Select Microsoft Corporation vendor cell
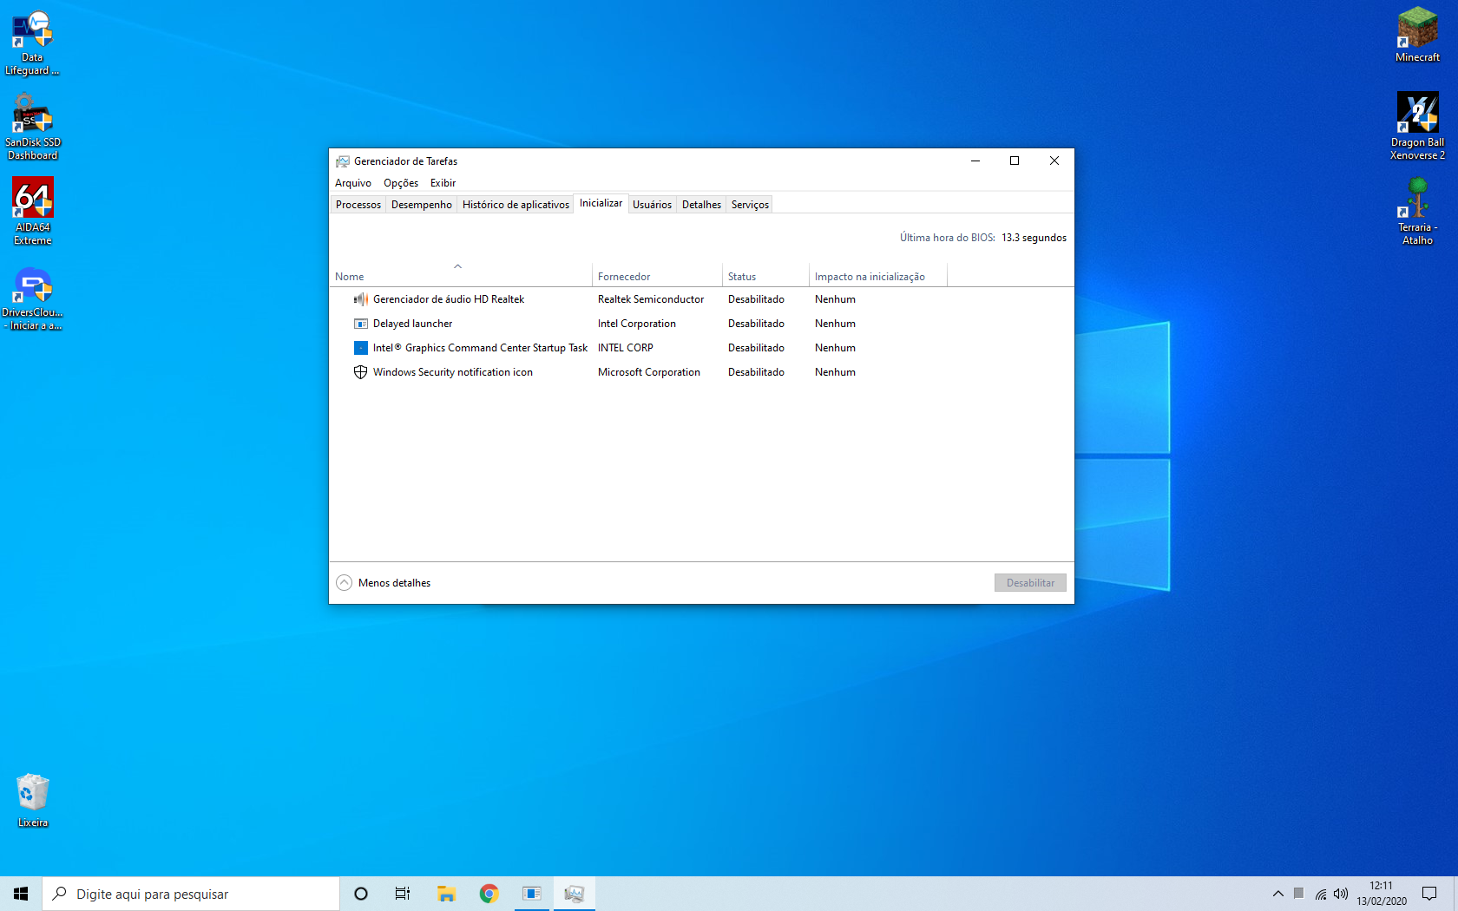The height and width of the screenshot is (911, 1458). (x=649, y=372)
